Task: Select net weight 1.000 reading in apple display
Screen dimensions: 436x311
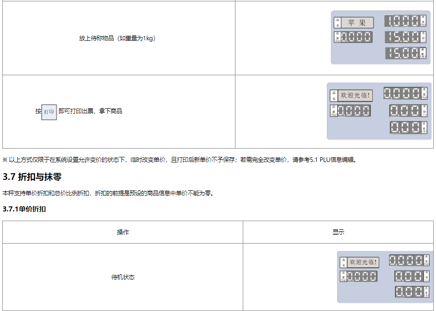Action: pyautogui.click(x=402, y=21)
